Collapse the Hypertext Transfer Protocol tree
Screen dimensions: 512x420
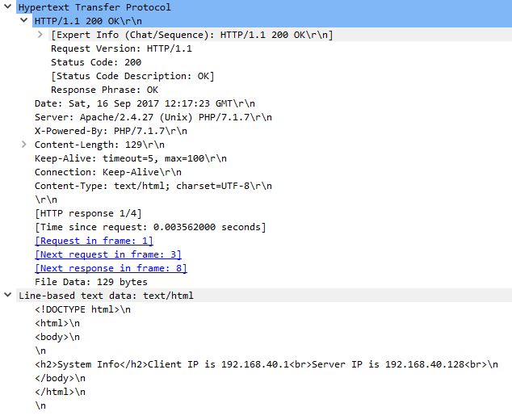7,6
